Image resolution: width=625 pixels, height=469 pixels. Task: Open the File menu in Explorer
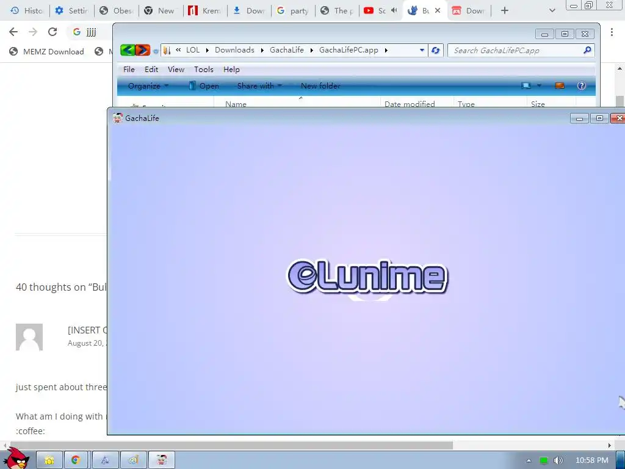129,70
